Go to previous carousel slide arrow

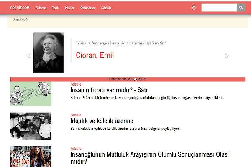(x=28, y=55)
